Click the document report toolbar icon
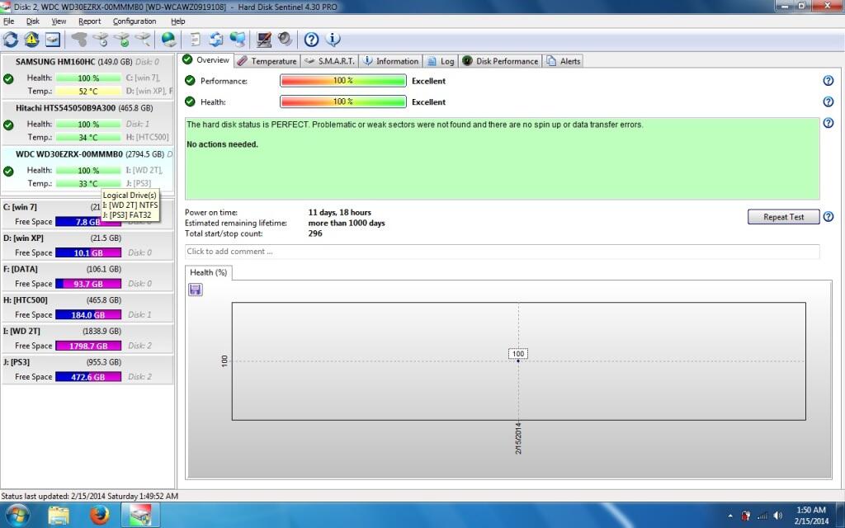 (x=195, y=40)
